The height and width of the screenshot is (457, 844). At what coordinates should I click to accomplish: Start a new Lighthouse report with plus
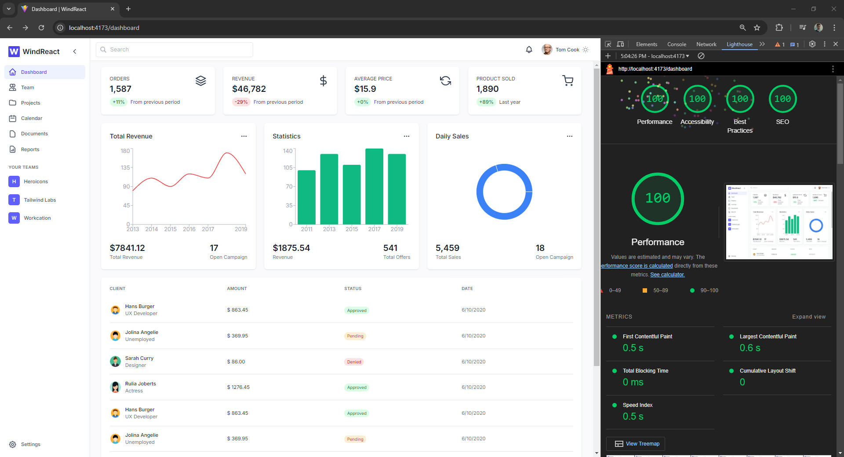(608, 56)
